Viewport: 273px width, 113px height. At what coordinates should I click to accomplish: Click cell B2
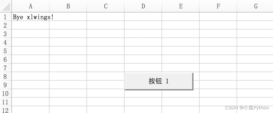click(68, 25)
